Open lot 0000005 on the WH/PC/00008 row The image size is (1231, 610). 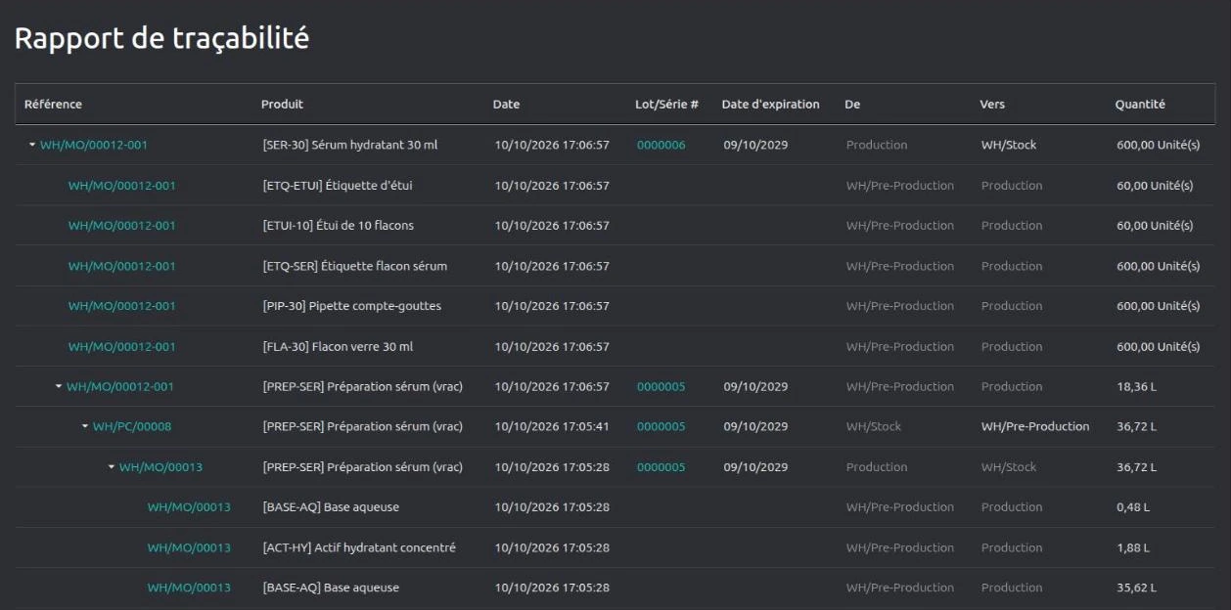661,426
